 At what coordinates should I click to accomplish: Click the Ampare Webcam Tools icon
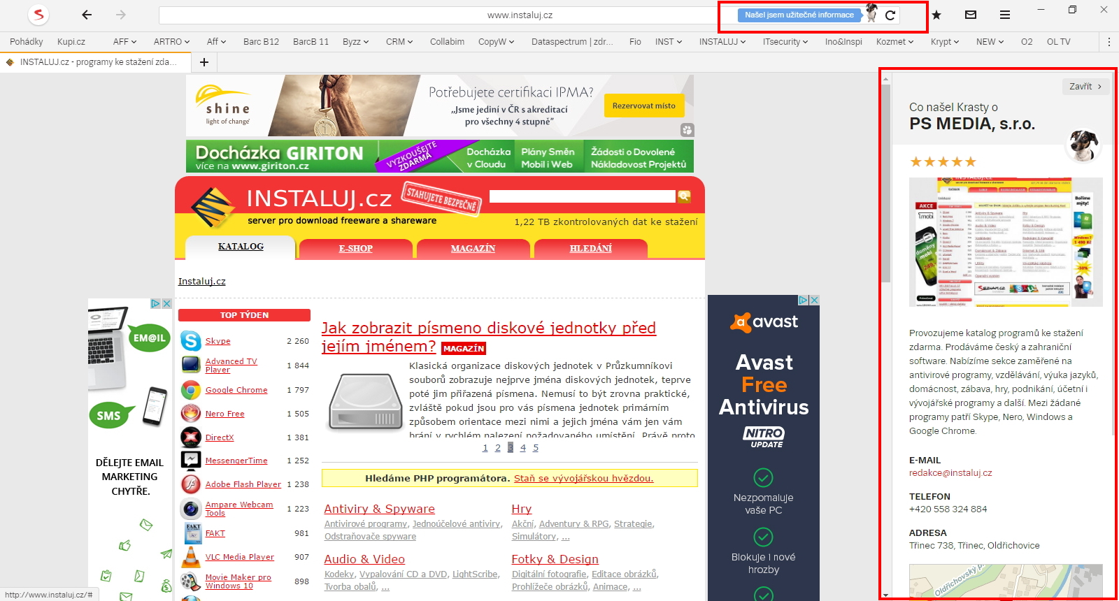point(191,508)
